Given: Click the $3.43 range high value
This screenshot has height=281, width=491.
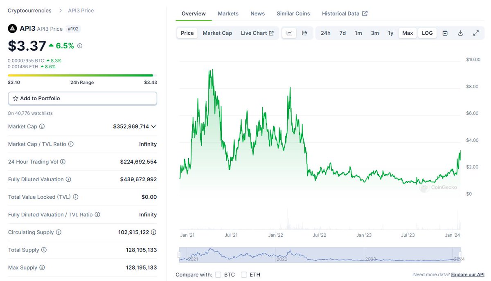Looking at the screenshot, I should (x=151, y=83).
